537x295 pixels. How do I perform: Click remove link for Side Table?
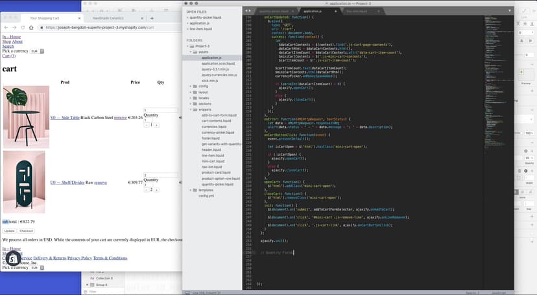point(121,118)
